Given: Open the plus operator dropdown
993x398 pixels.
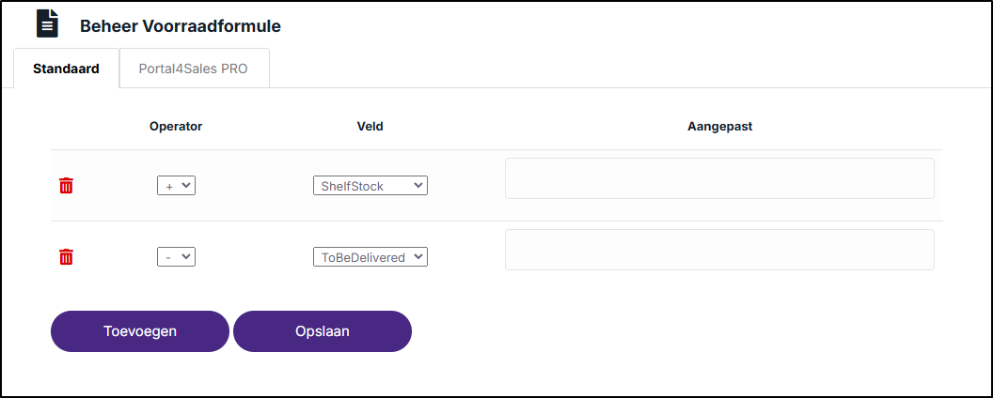Looking at the screenshot, I should pyautogui.click(x=176, y=186).
